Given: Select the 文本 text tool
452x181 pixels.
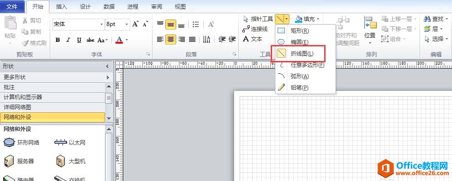Looking at the screenshot, I should 252,39.
